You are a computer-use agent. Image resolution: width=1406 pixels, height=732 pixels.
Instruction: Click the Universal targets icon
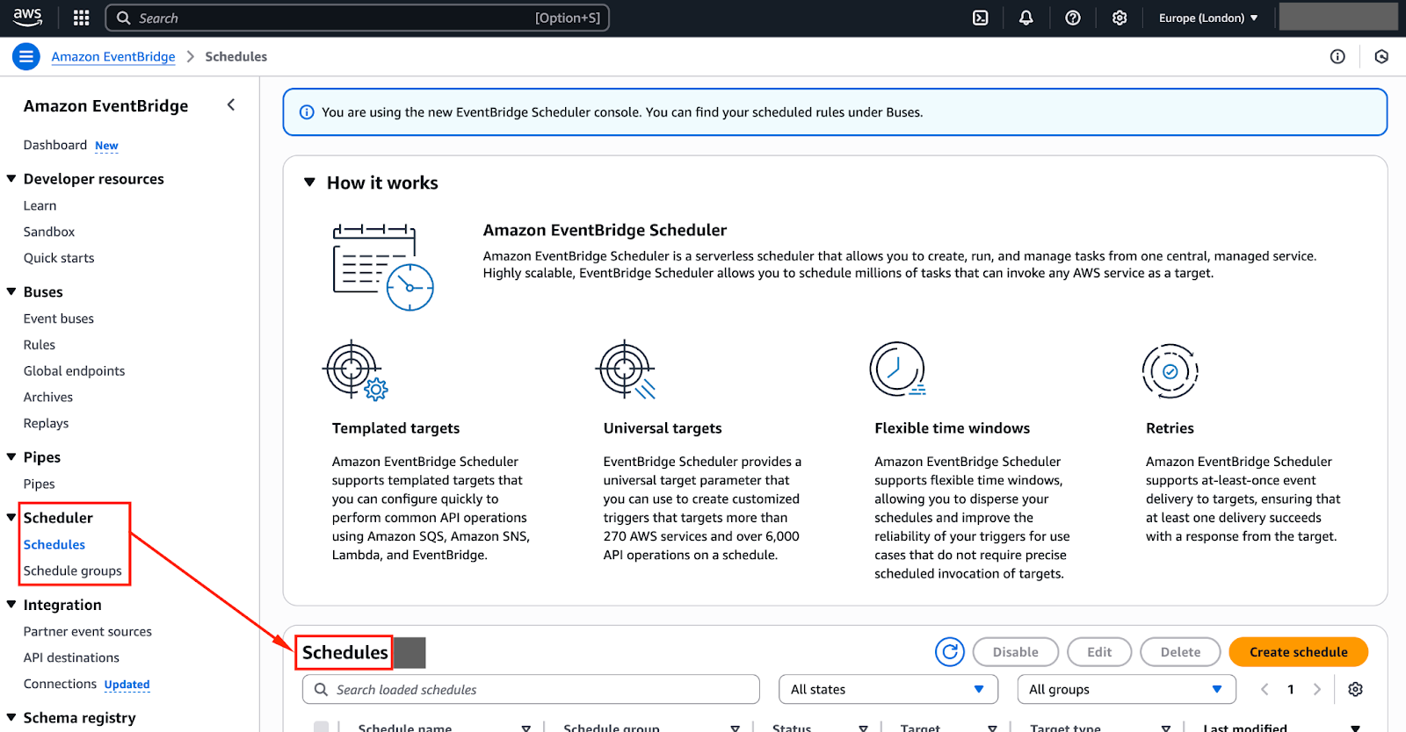(626, 370)
